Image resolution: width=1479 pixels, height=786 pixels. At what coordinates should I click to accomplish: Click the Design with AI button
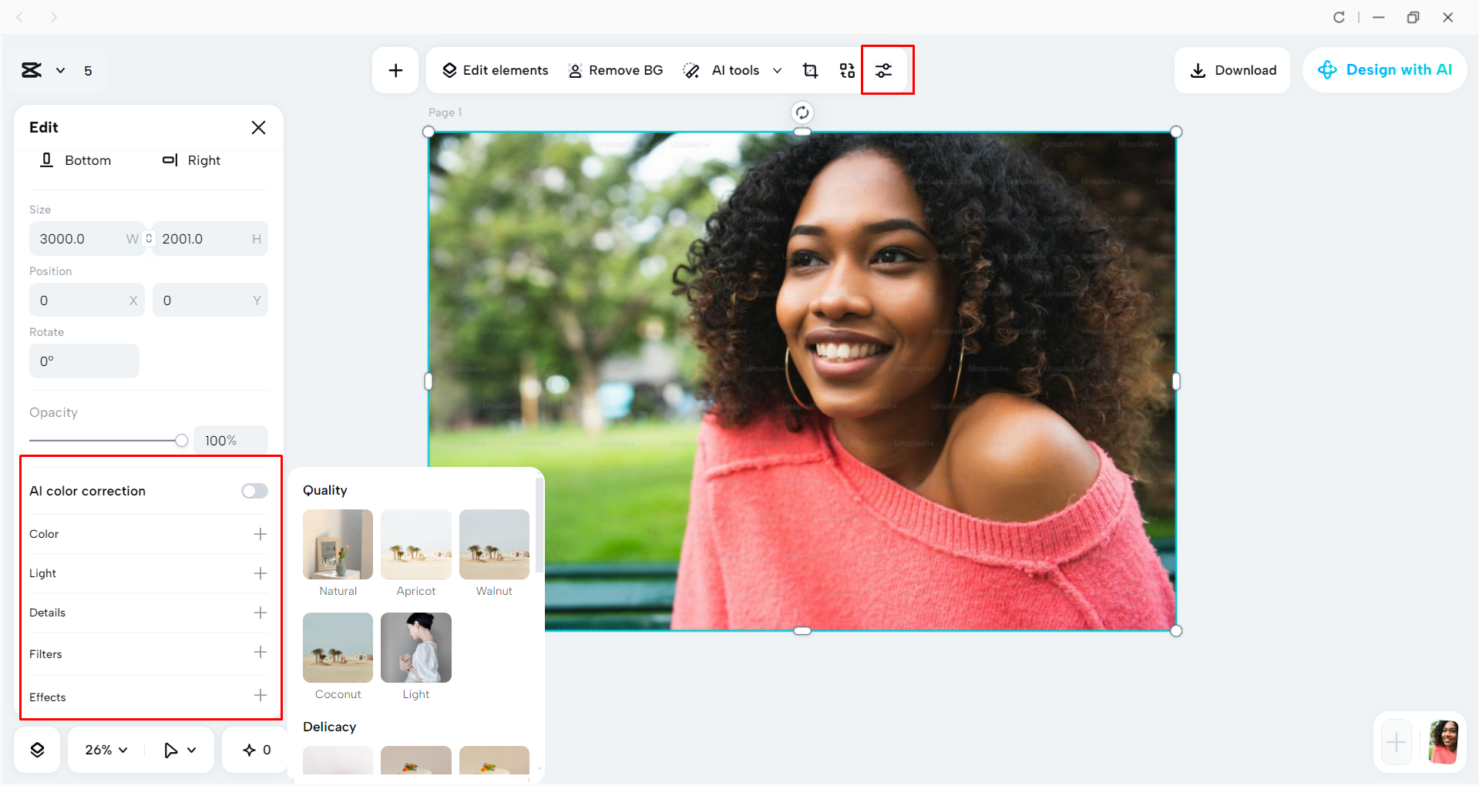1385,70
